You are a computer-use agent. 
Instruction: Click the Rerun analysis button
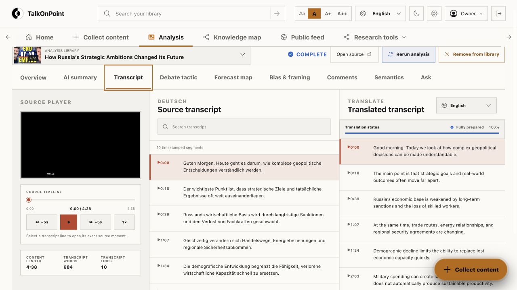[x=408, y=54]
